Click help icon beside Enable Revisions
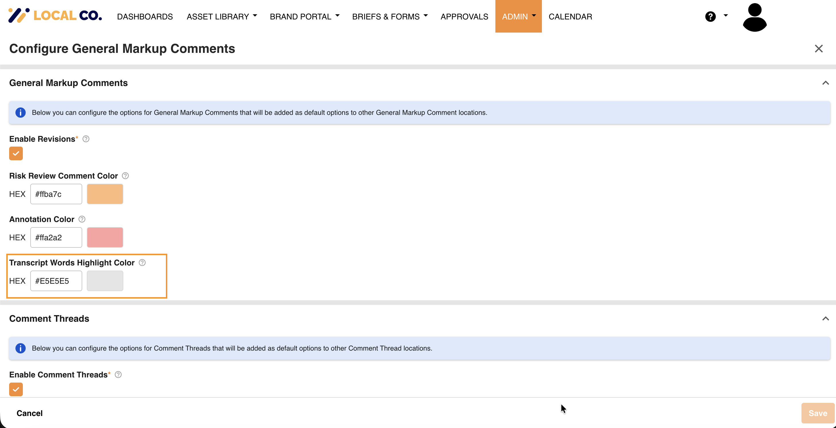Viewport: 836px width, 428px height. coord(86,139)
